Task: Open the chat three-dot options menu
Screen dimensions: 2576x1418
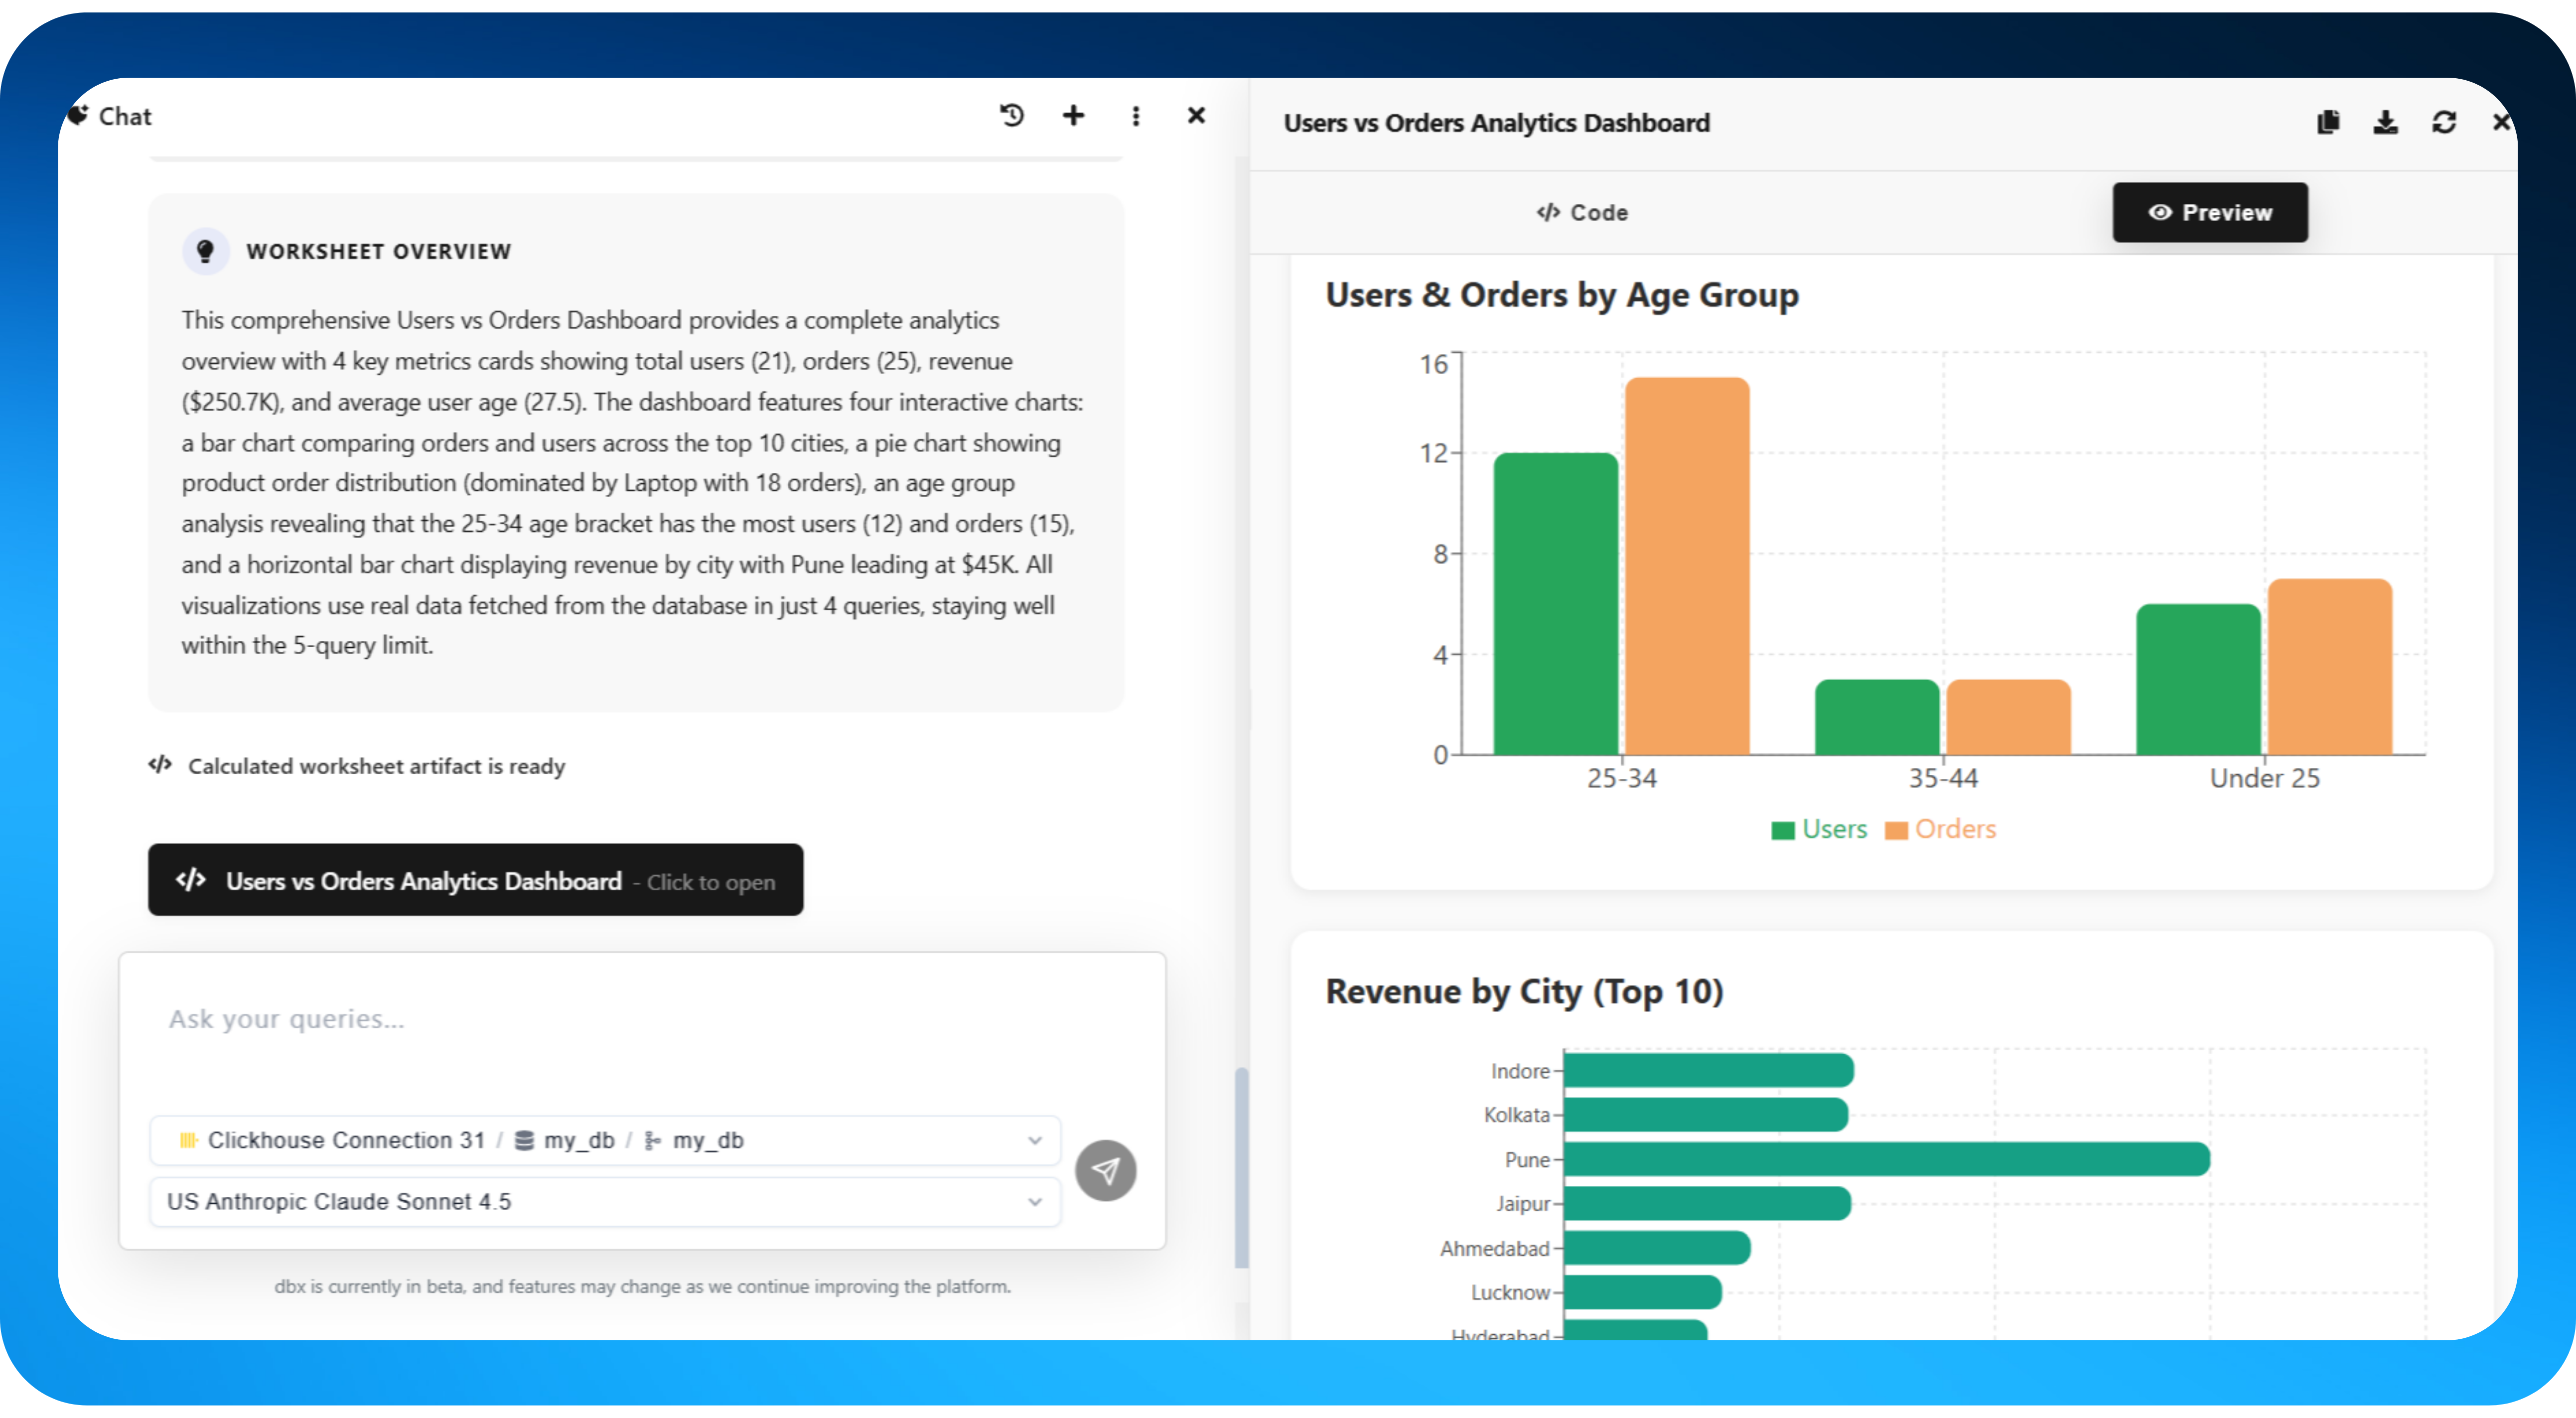Action: tap(1135, 116)
